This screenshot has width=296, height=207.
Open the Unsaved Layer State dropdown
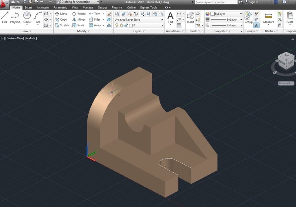coord(139,20)
